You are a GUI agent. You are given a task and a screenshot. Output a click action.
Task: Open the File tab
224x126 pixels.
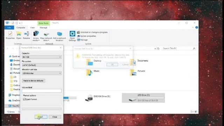click(x=9, y=28)
